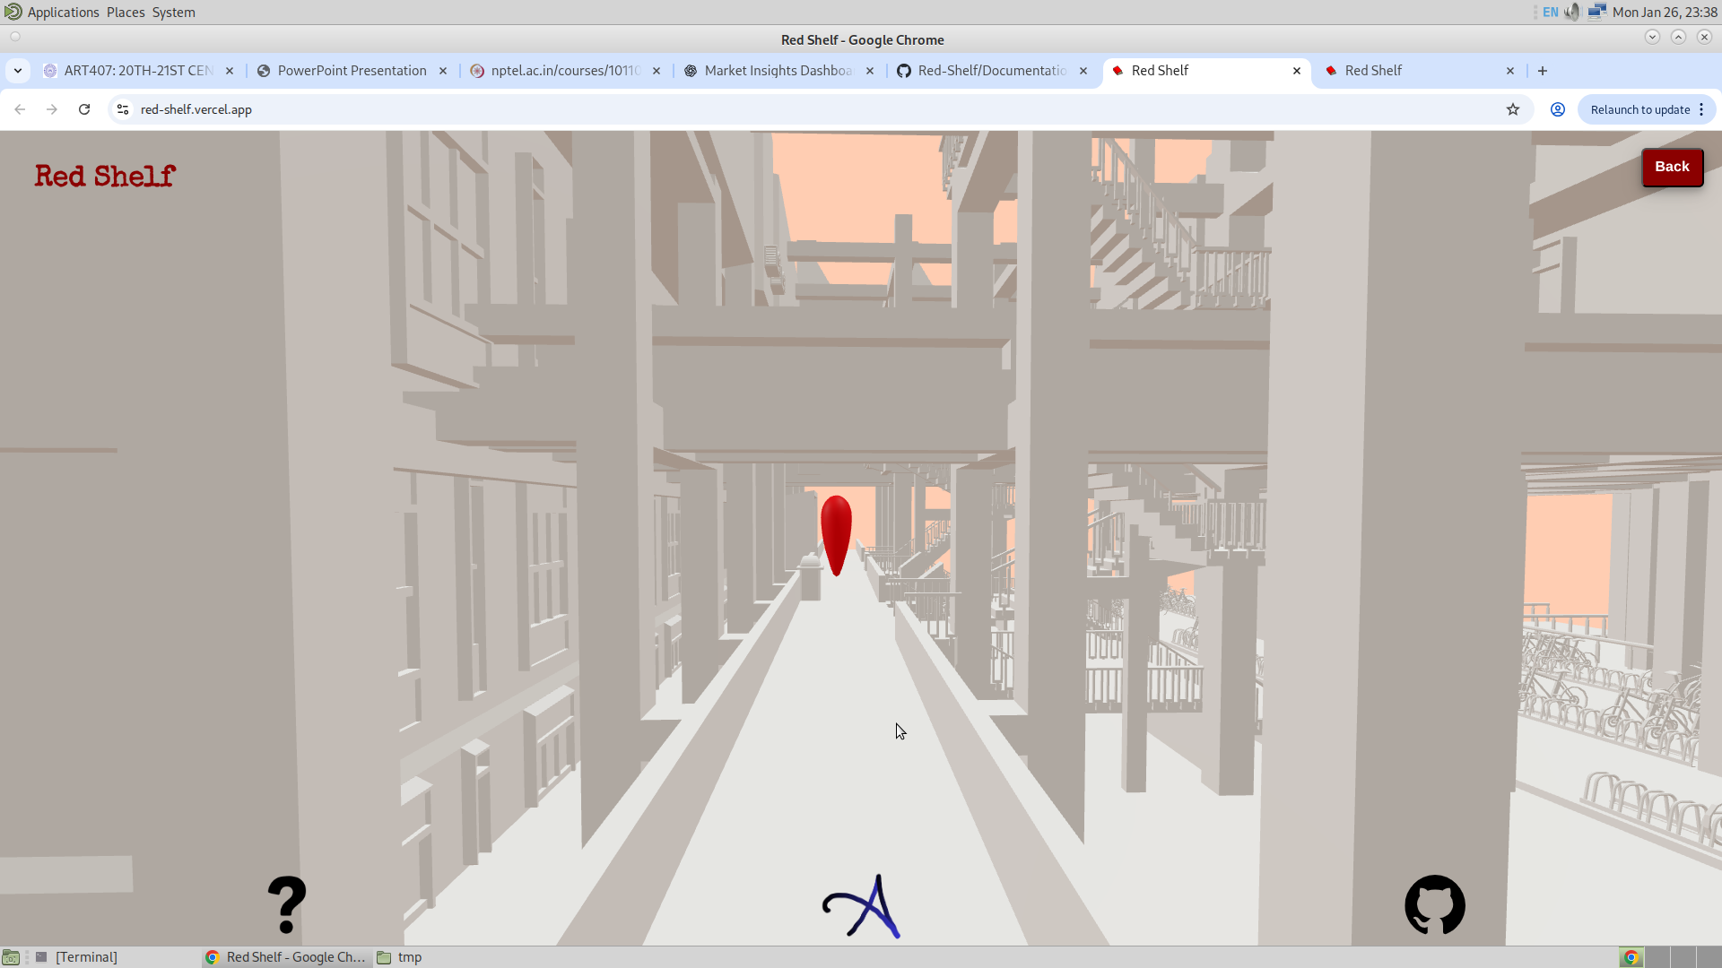Open Chrome three-dot menu
This screenshot has height=968, width=1722.
coord(1701,109)
